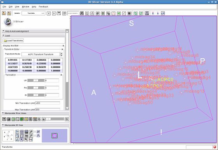The height and width of the screenshot is (150, 218).
Task: Click the Min Translation Limit field
Action: tap(47, 103)
